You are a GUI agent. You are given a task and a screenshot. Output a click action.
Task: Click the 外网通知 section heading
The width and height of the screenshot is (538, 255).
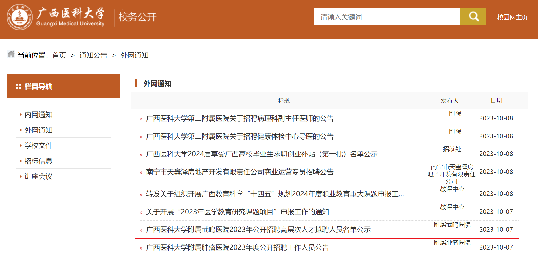[x=157, y=84]
